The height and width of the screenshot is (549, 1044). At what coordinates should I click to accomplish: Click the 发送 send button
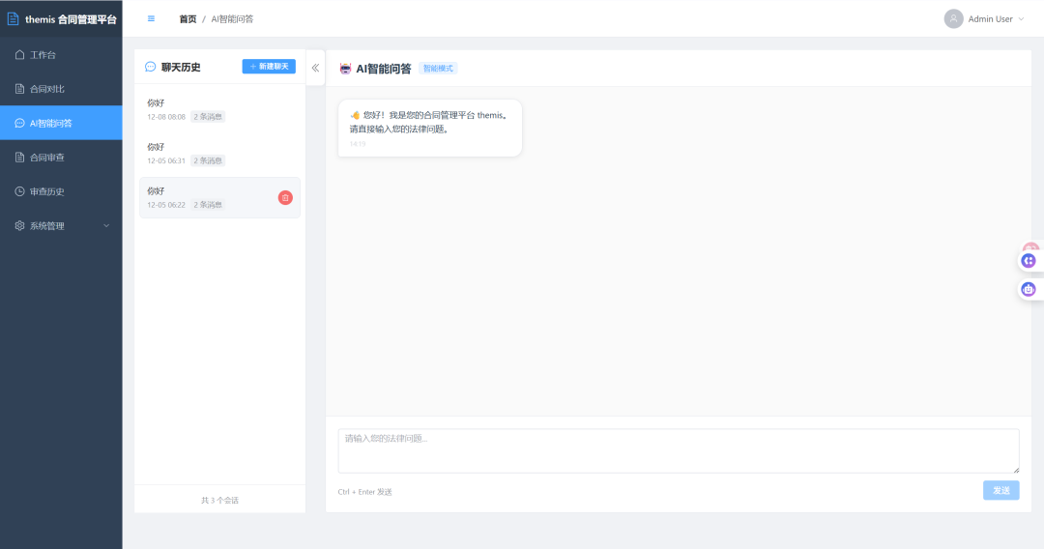click(1000, 490)
